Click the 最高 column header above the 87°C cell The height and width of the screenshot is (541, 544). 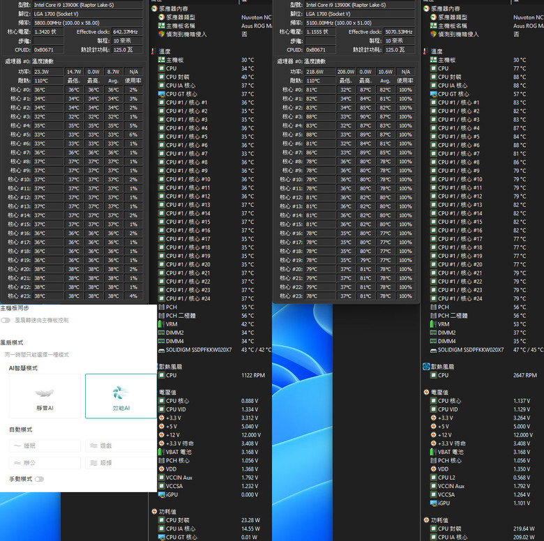[x=365, y=81]
